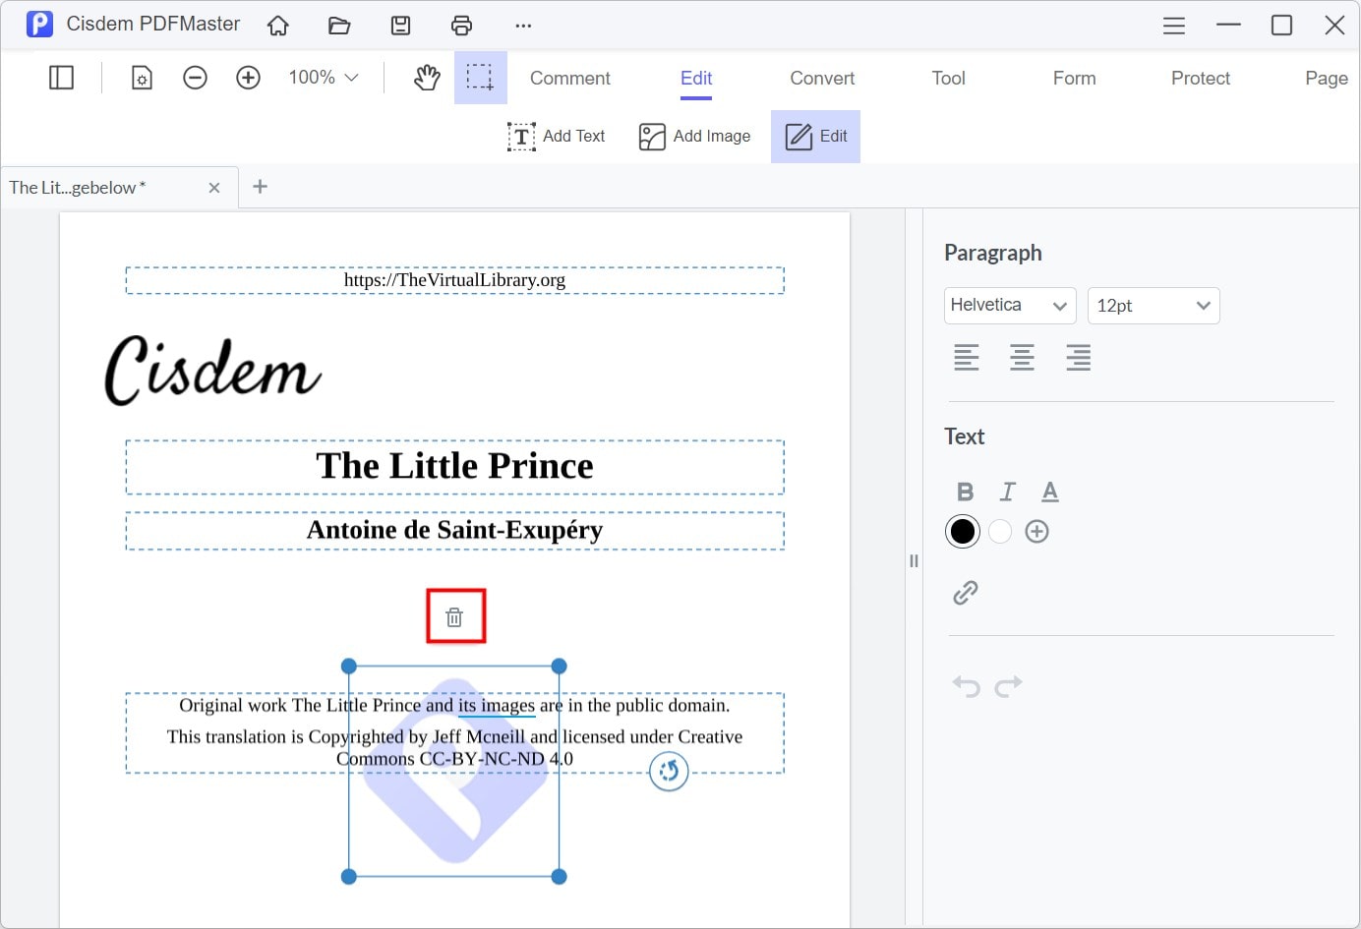Select the Add Image tool
The image size is (1361, 929).
[x=694, y=137]
